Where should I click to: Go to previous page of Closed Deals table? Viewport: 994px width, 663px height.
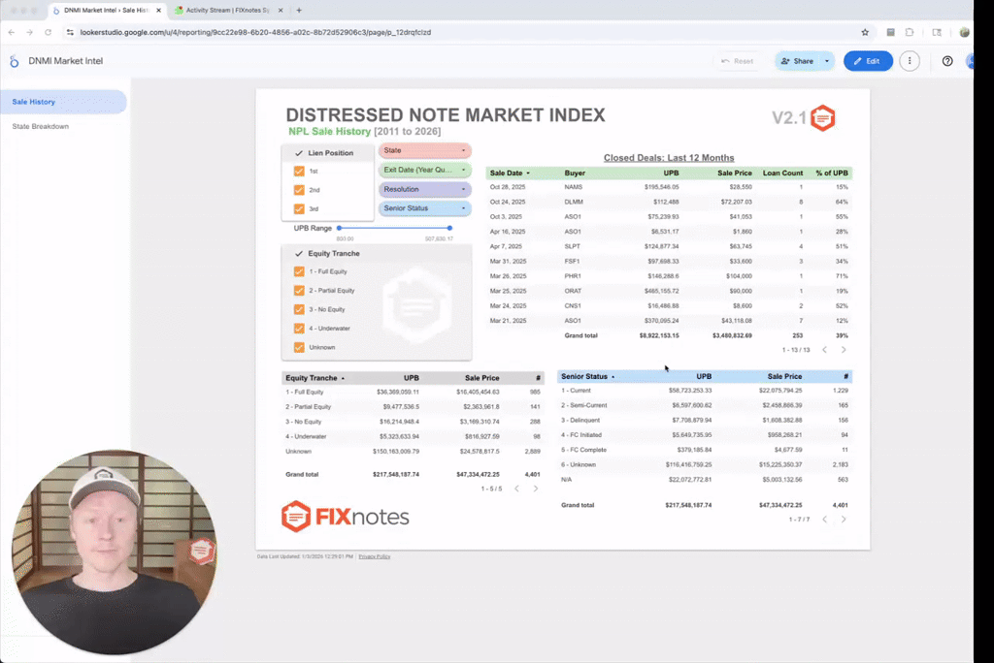[825, 350]
